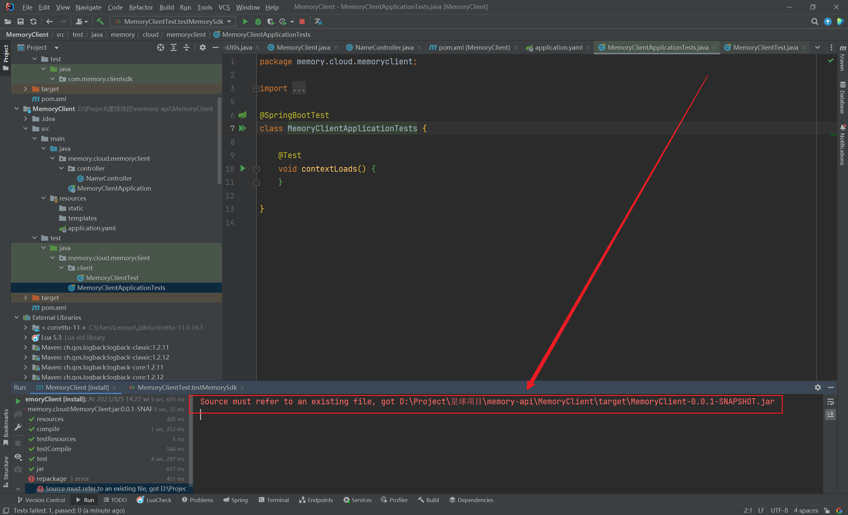The image size is (848, 515).
Task: Click the Debug bug icon
Action: coord(258,22)
